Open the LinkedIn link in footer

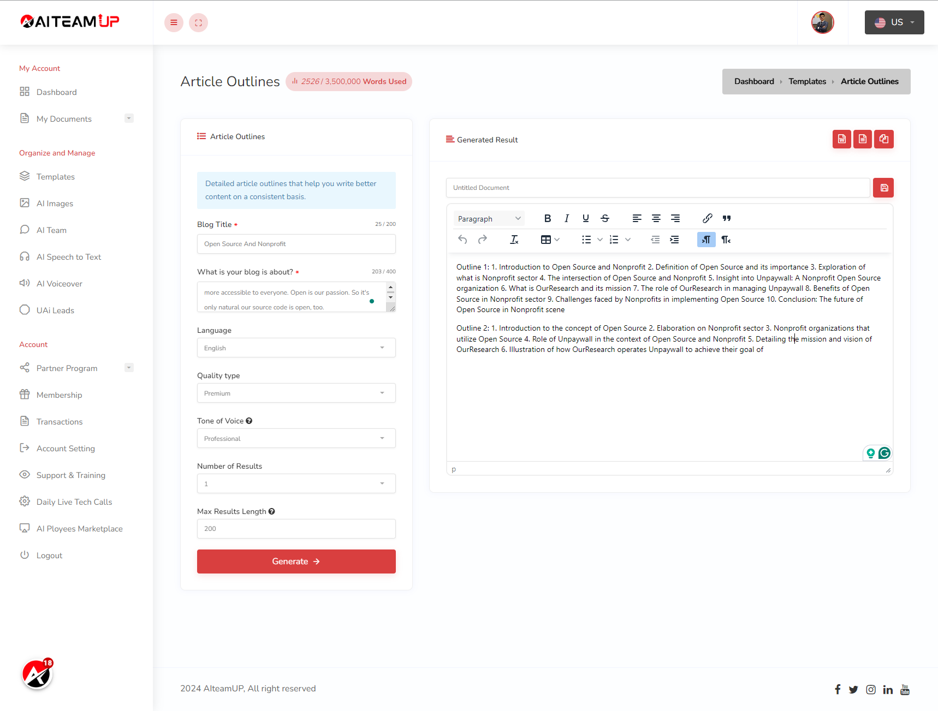[888, 690]
